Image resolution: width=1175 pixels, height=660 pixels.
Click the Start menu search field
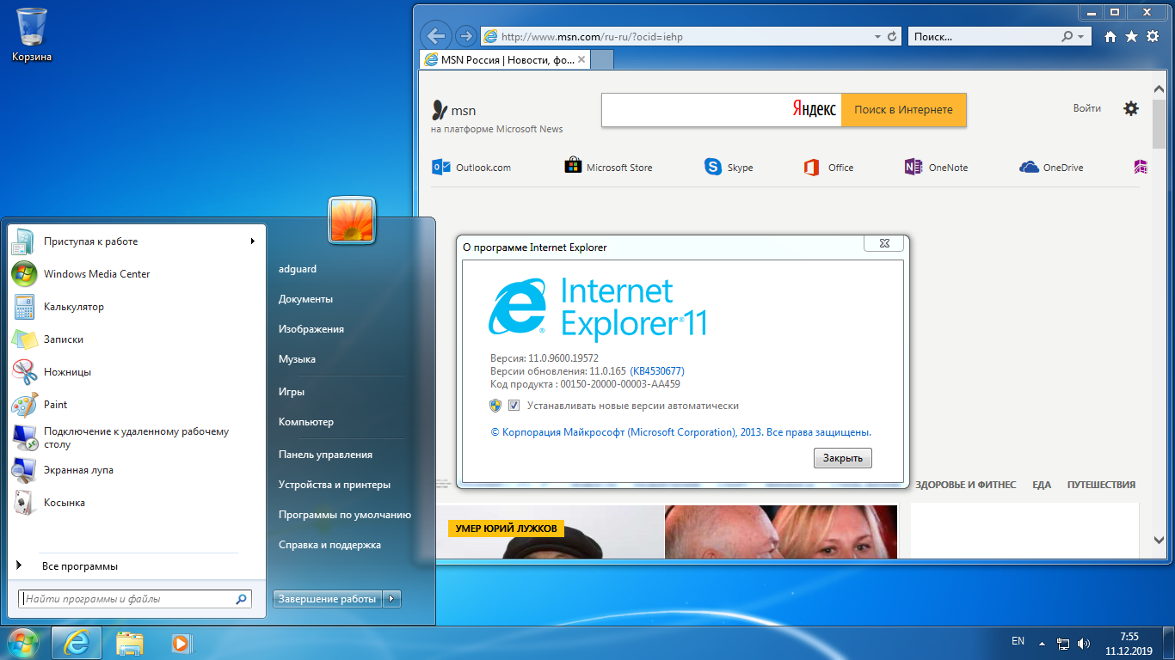135,599
